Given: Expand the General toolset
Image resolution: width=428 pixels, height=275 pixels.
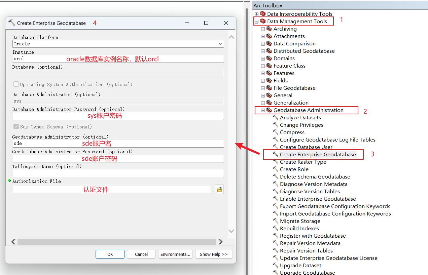Looking at the screenshot, I should [x=263, y=95].
